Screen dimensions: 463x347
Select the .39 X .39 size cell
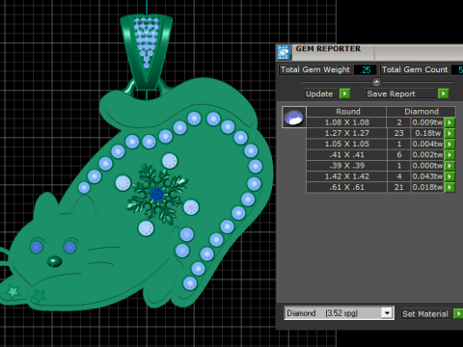click(346, 166)
